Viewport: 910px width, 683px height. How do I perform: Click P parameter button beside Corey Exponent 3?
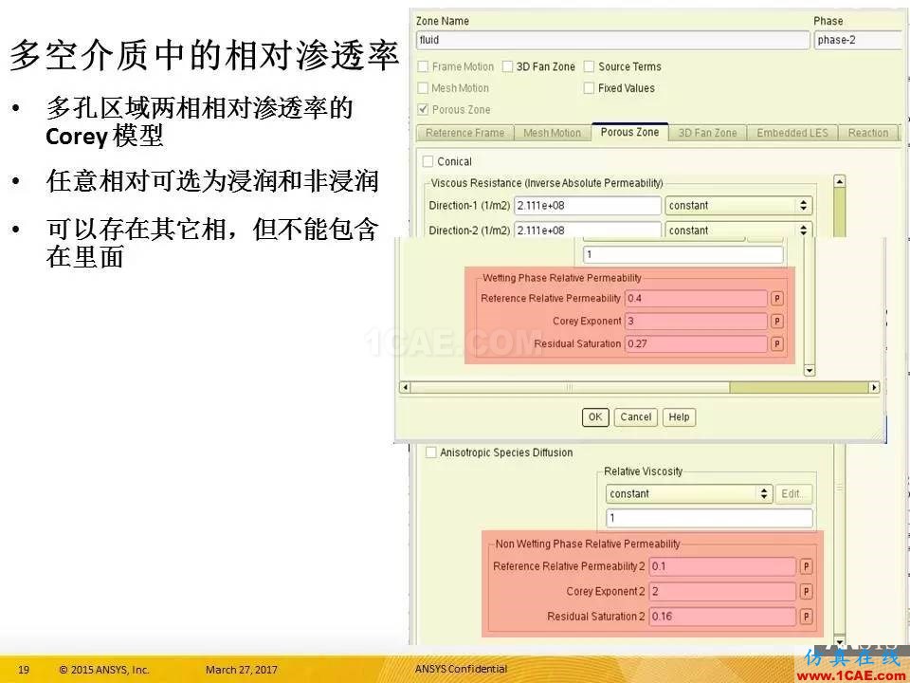[776, 322]
